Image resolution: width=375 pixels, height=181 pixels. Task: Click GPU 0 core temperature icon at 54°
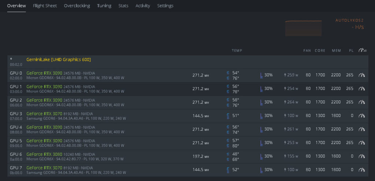pyautogui.click(x=228, y=73)
